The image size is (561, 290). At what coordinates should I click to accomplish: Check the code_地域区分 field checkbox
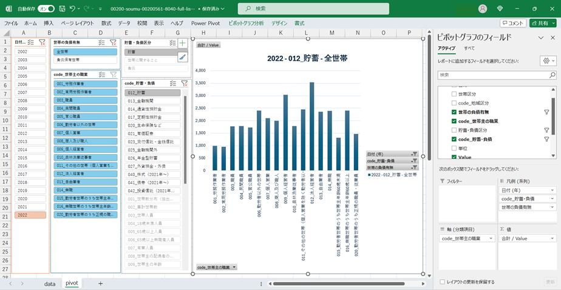[x=454, y=103]
